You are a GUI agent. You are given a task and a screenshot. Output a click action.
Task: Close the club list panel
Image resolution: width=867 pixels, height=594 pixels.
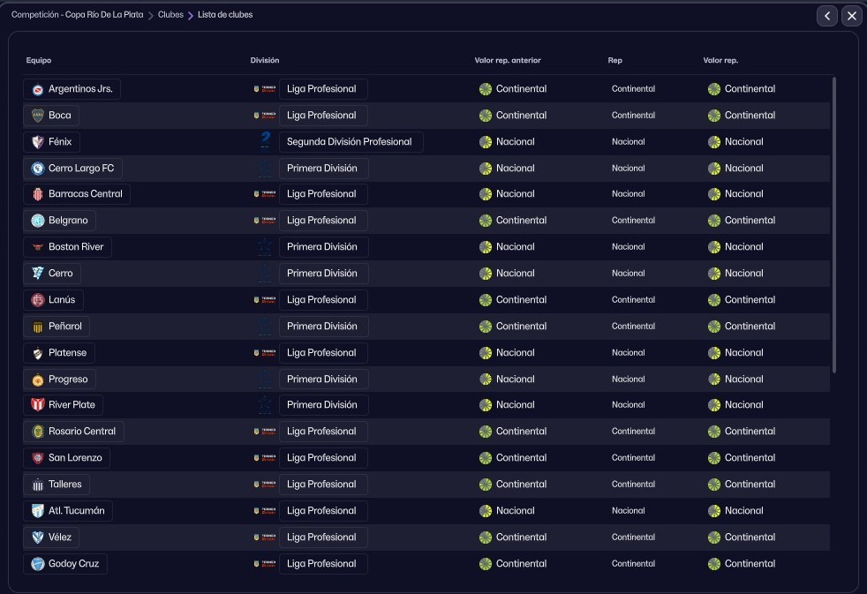(851, 16)
